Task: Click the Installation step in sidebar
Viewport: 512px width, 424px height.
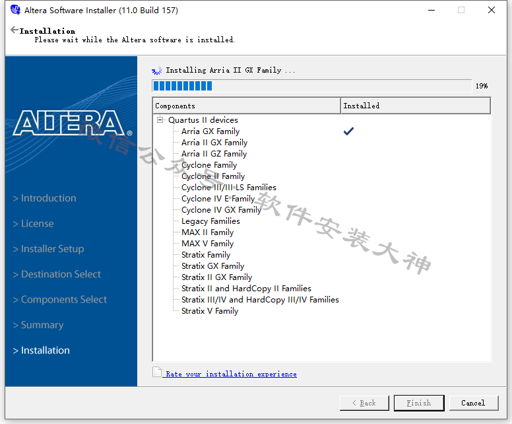Action: (x=41, y=351)
